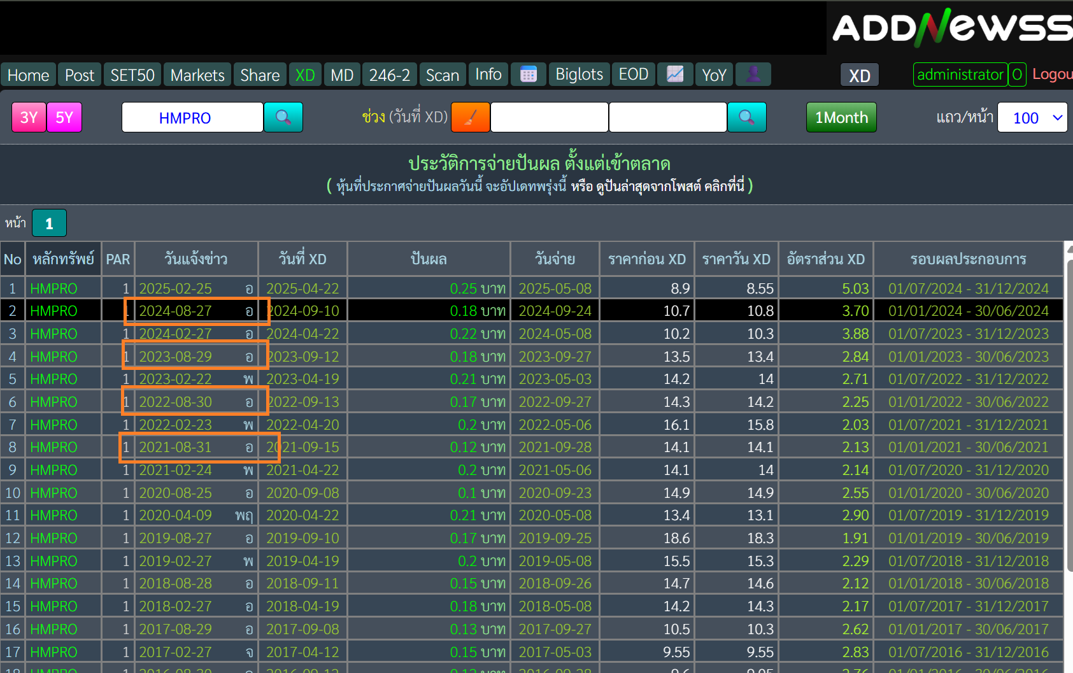Search the HMPRO symbol with magnifier button
Screen dimensions: 1073x673
point(283,117)
